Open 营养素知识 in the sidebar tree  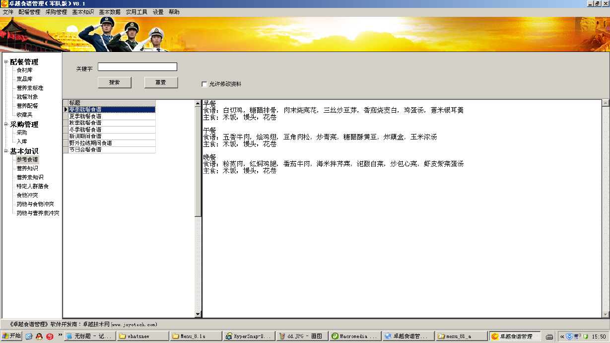point(30,178)
